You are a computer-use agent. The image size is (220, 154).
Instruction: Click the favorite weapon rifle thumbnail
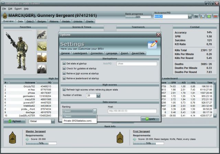pos(42,34)
